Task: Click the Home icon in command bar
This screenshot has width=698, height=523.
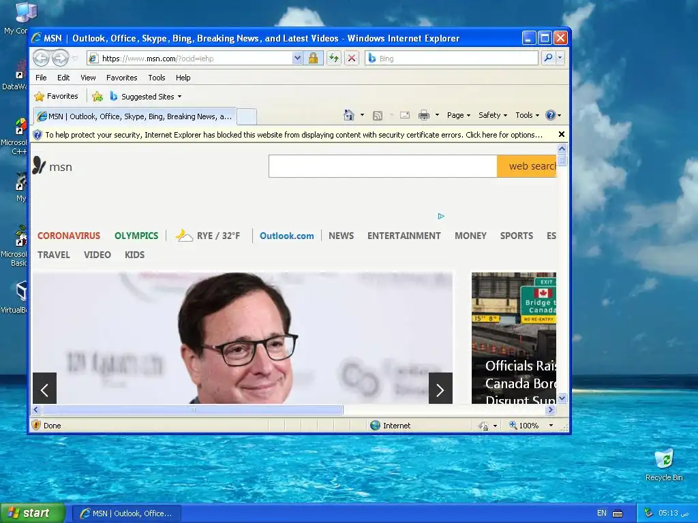Action: tap(349, 115)
